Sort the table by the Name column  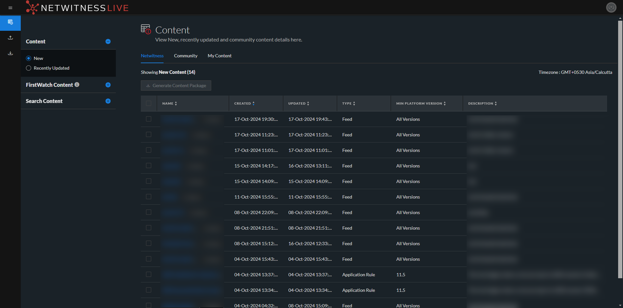[x=175, y=103]
